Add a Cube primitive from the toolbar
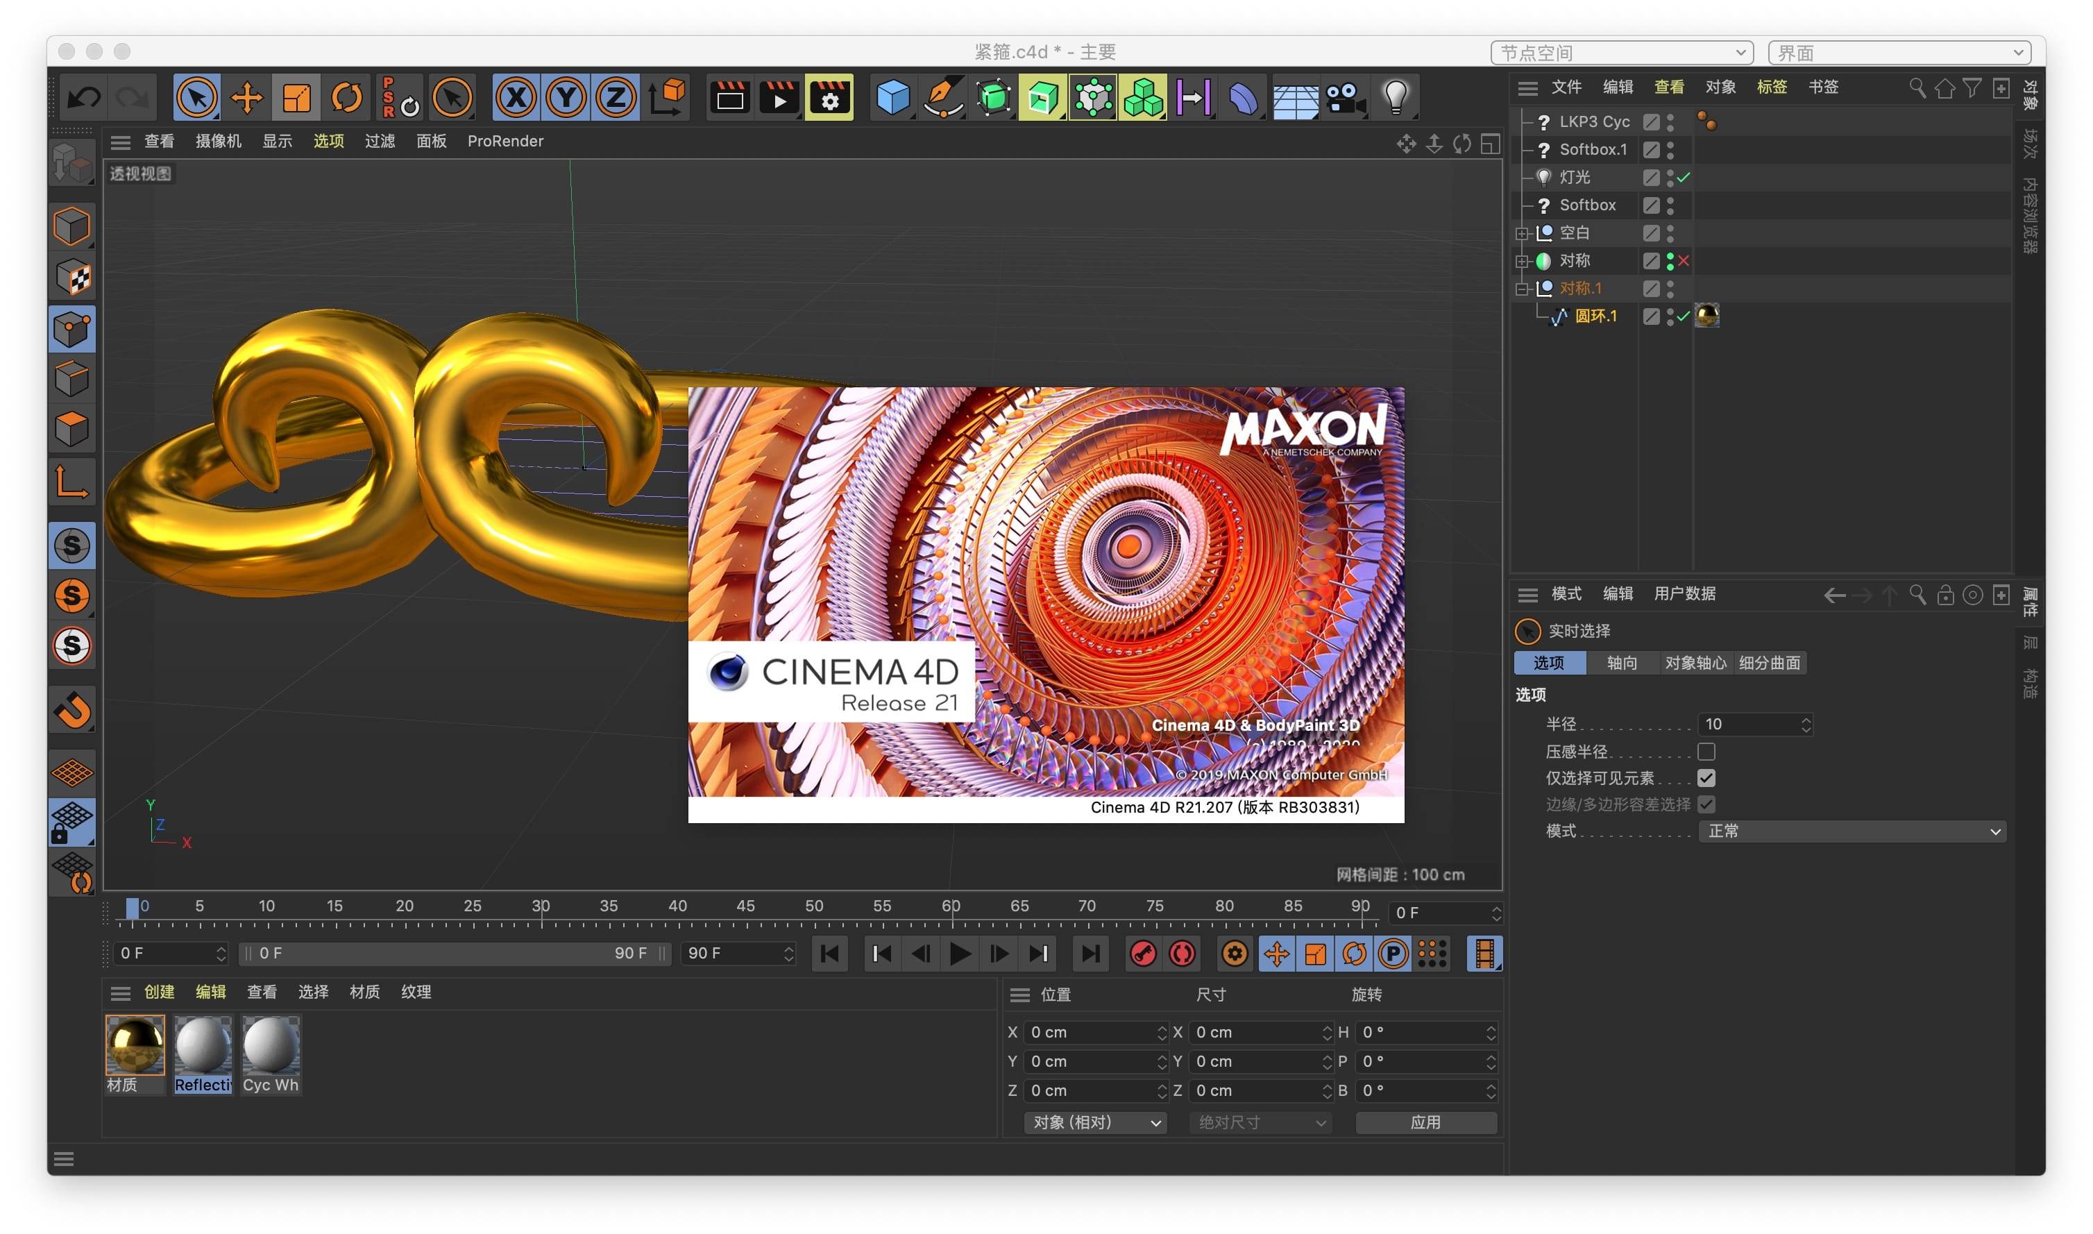This screenshot has height=1234, width=2093. tap(892, 98)
